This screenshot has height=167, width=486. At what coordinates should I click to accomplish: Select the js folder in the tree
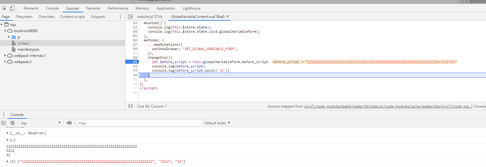tap(19, 37)
